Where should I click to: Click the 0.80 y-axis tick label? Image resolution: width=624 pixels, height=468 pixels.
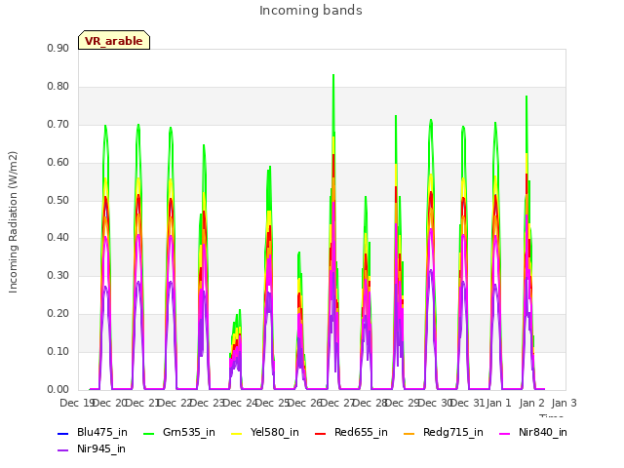58,87
